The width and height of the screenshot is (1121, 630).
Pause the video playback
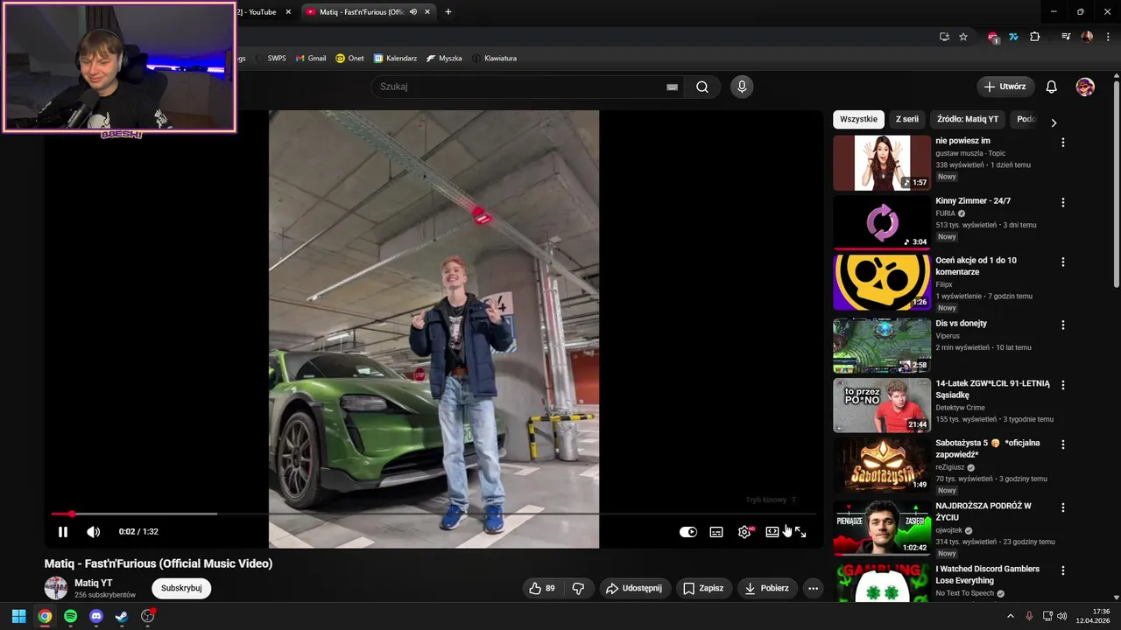tap(63, 532)
